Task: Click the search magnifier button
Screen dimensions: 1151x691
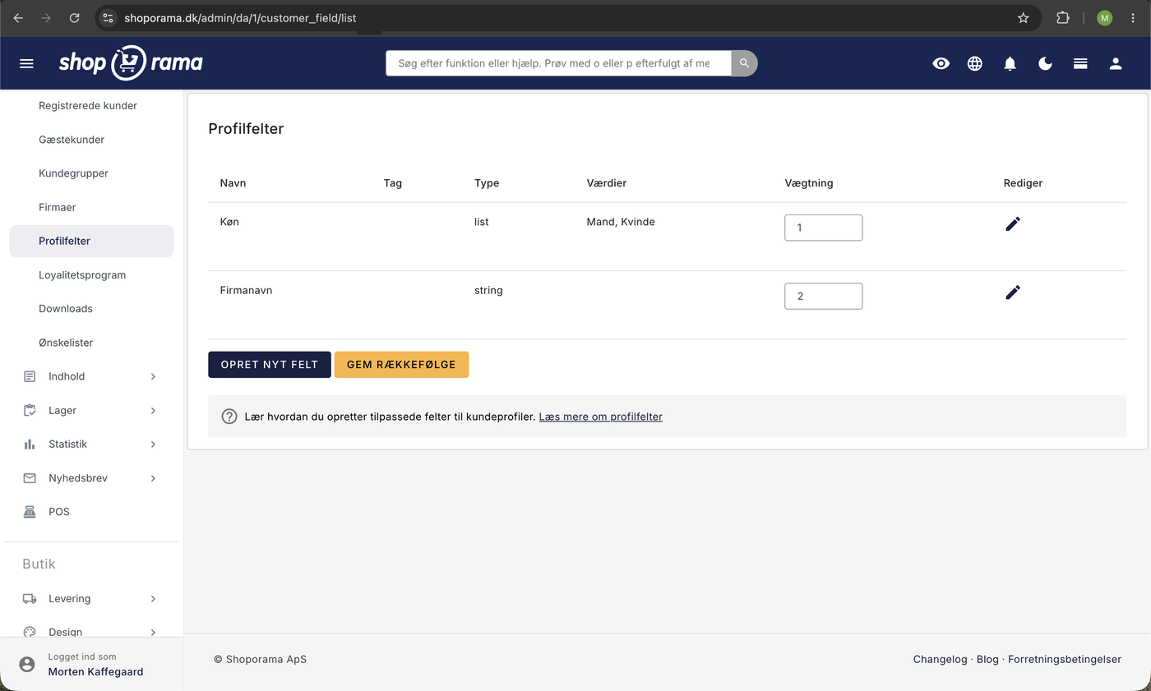Action: pos(744,63)
